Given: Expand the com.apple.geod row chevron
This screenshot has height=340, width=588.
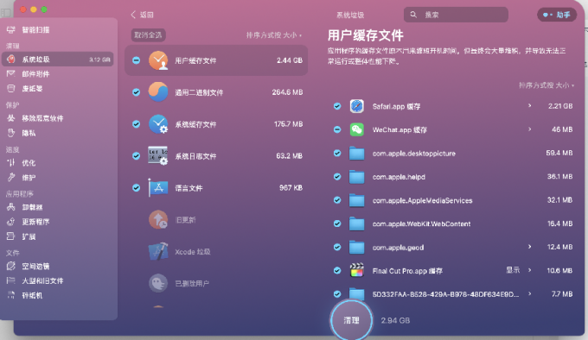Looking at the screenshot, I should [530, 247].
